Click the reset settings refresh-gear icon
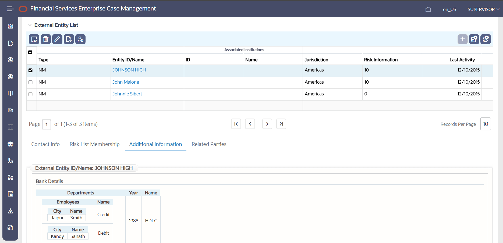The height and width of the screenshot is (243, 503). [x=486, y=39]
